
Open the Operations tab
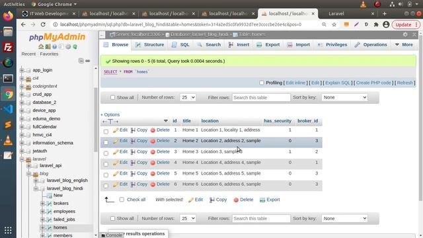371,45
